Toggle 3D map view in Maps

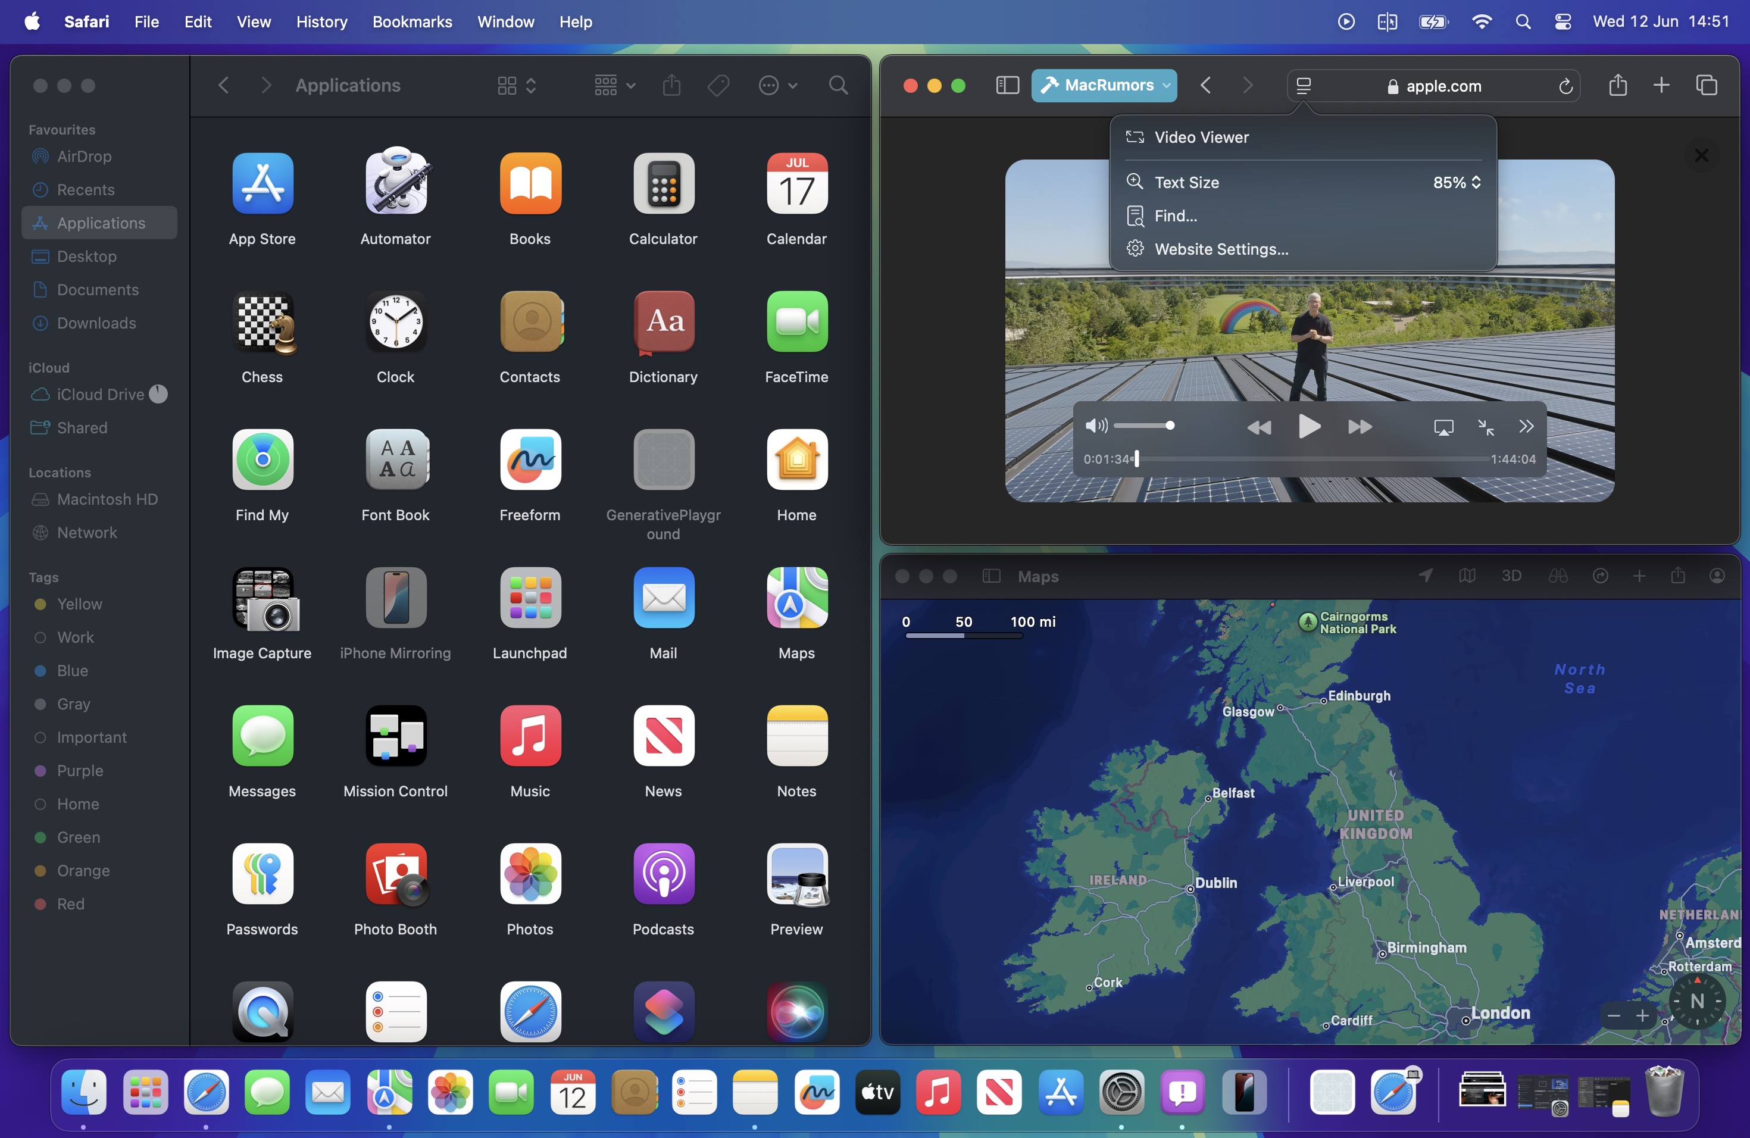[x=1509, y=576]
